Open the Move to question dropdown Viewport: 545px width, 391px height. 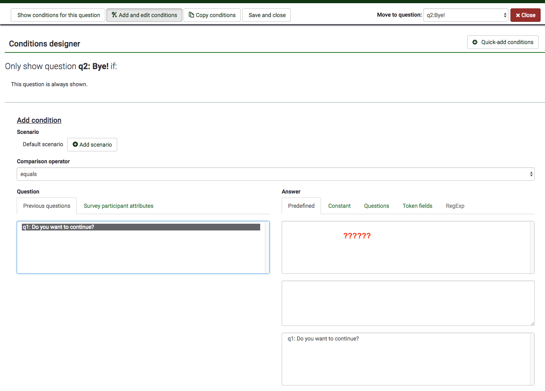(465, 15)
